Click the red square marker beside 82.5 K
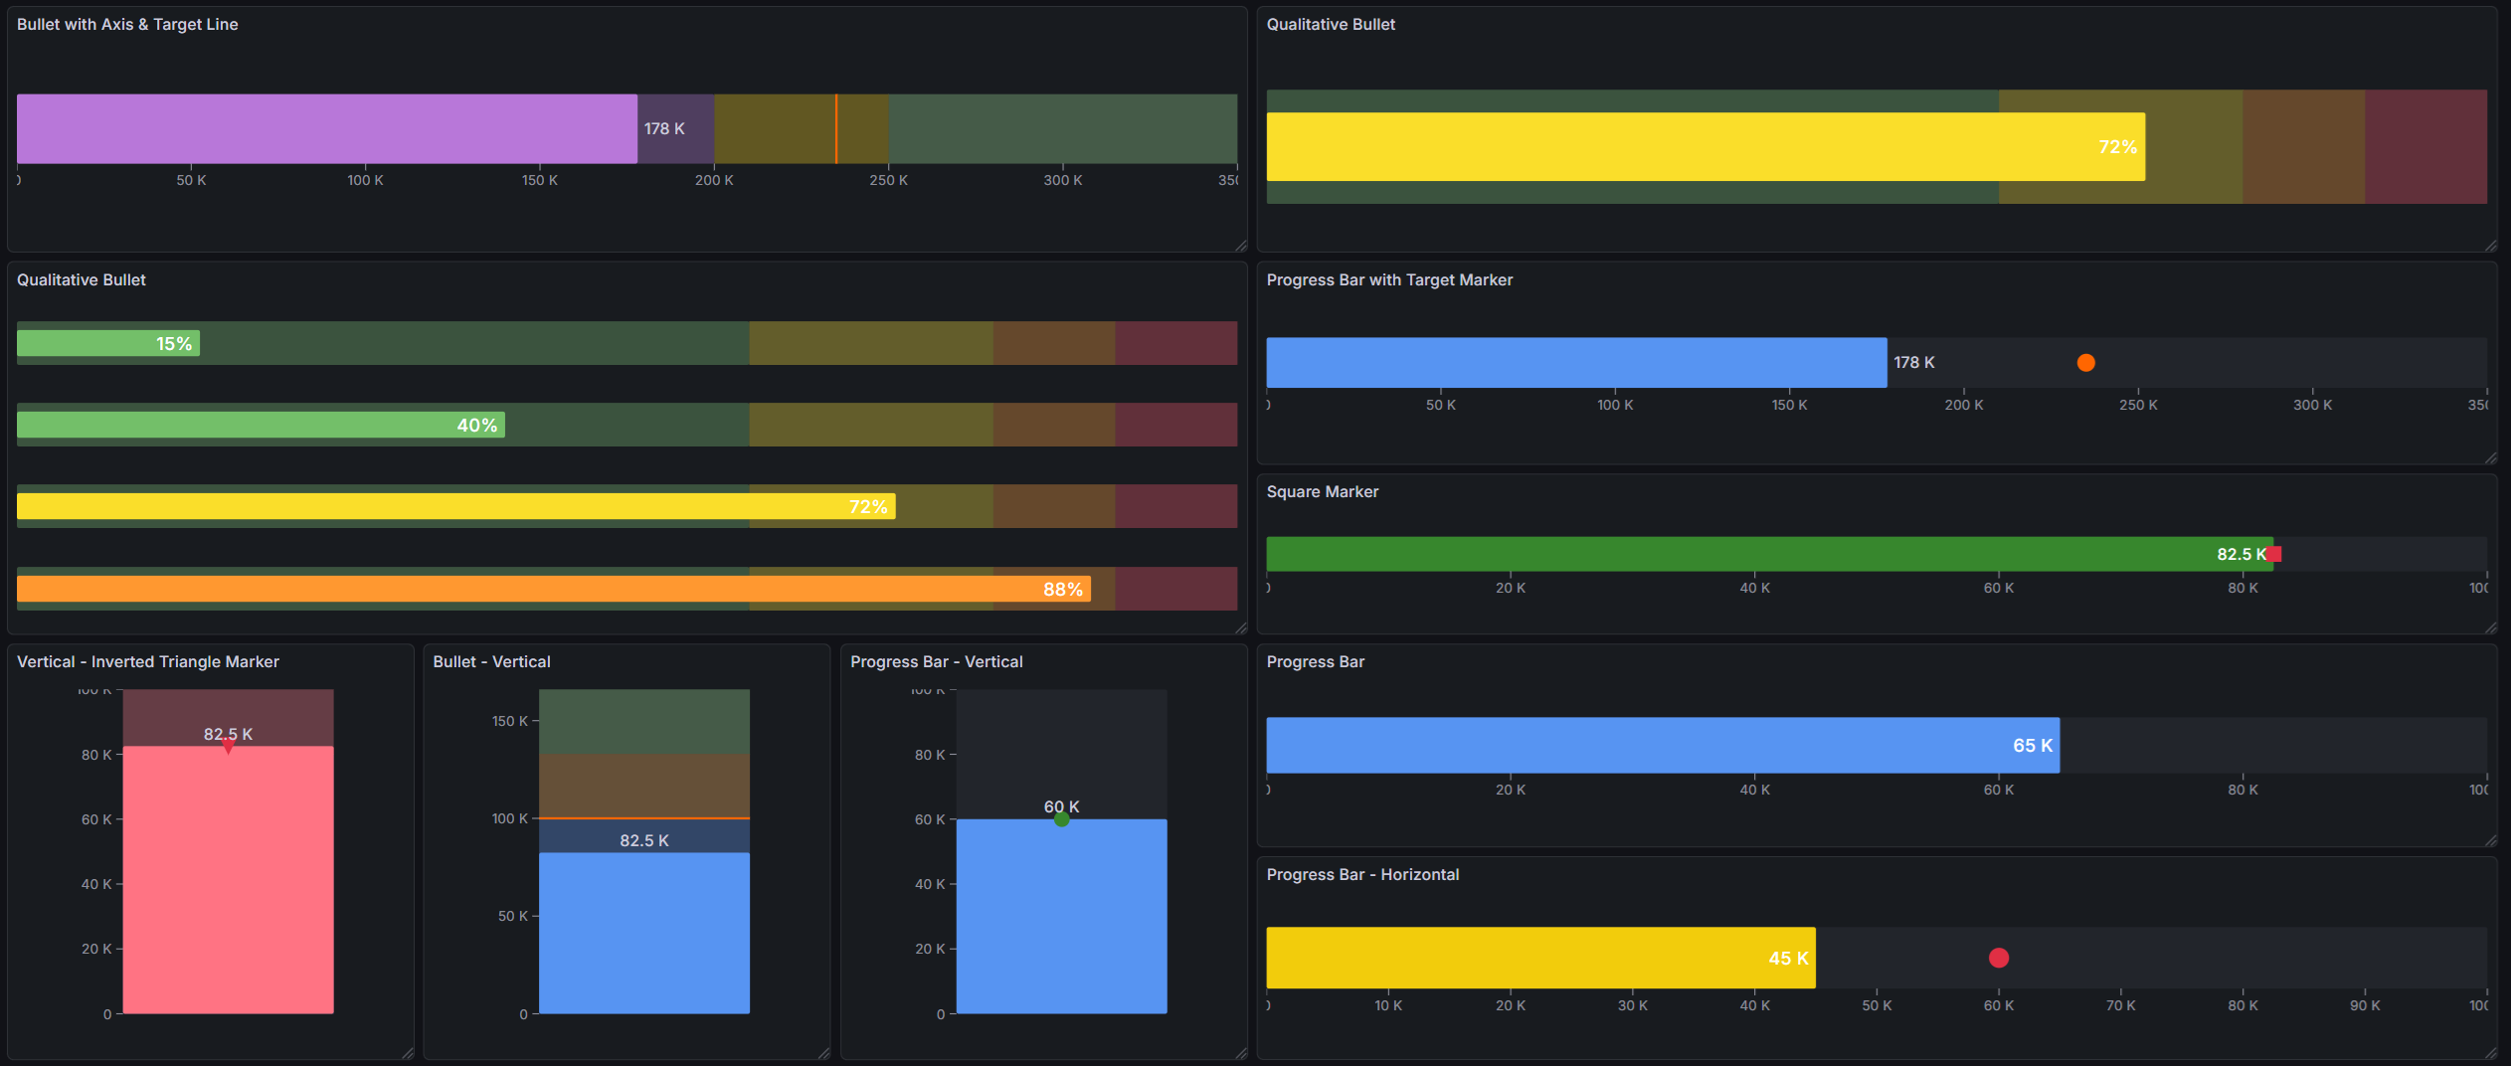Screen dimensions: 2511x1066 point(2274,554)
